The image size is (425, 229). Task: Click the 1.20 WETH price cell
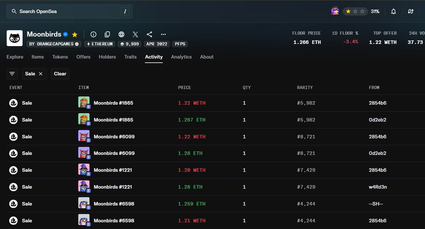192,170
